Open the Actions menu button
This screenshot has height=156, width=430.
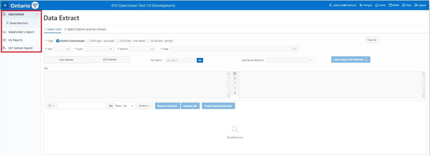pyautogui.click(x=144, y=106)
